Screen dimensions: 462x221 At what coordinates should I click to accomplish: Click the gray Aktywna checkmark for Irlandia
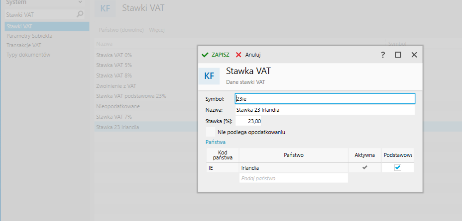click(365, 167)
